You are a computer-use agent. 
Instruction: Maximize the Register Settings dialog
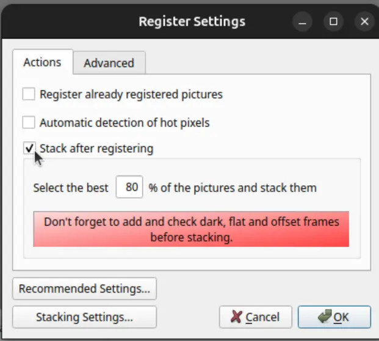(333, 21)
